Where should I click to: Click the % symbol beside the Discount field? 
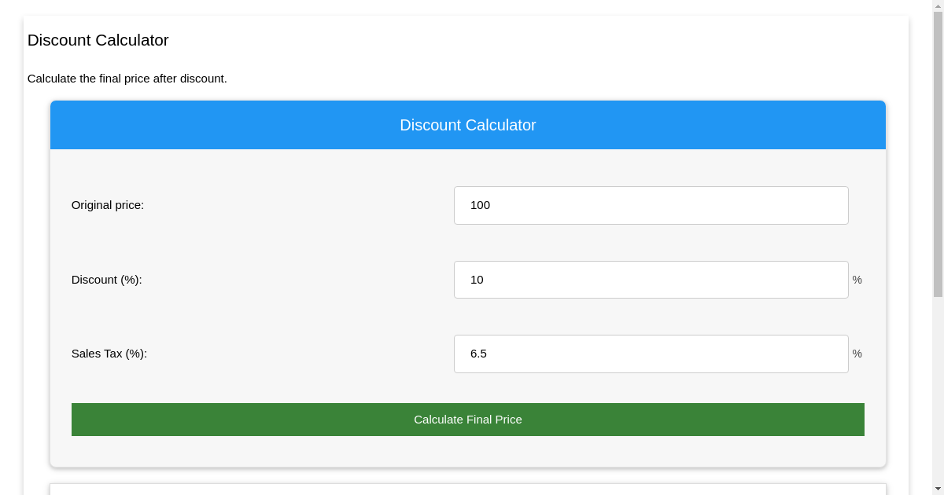pos(857,280)
